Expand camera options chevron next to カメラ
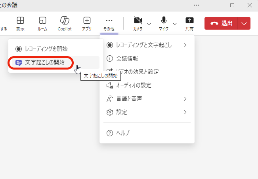The image size is (258, 179). click(149, 24)
